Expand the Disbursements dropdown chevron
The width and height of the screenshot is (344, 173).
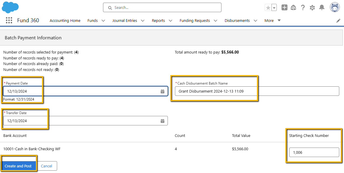click(x=255, y=21)
